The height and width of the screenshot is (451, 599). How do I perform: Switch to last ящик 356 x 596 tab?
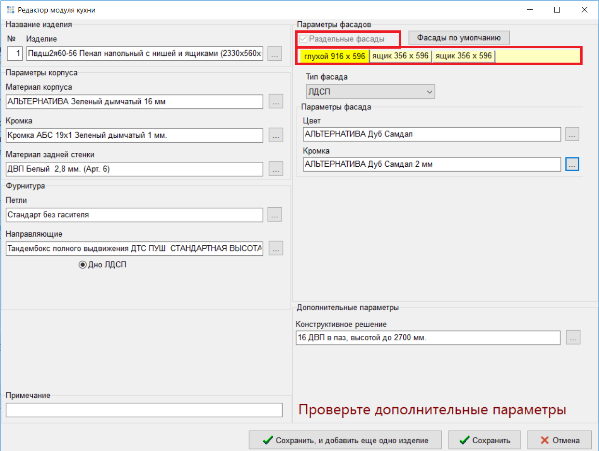(463, 56)
